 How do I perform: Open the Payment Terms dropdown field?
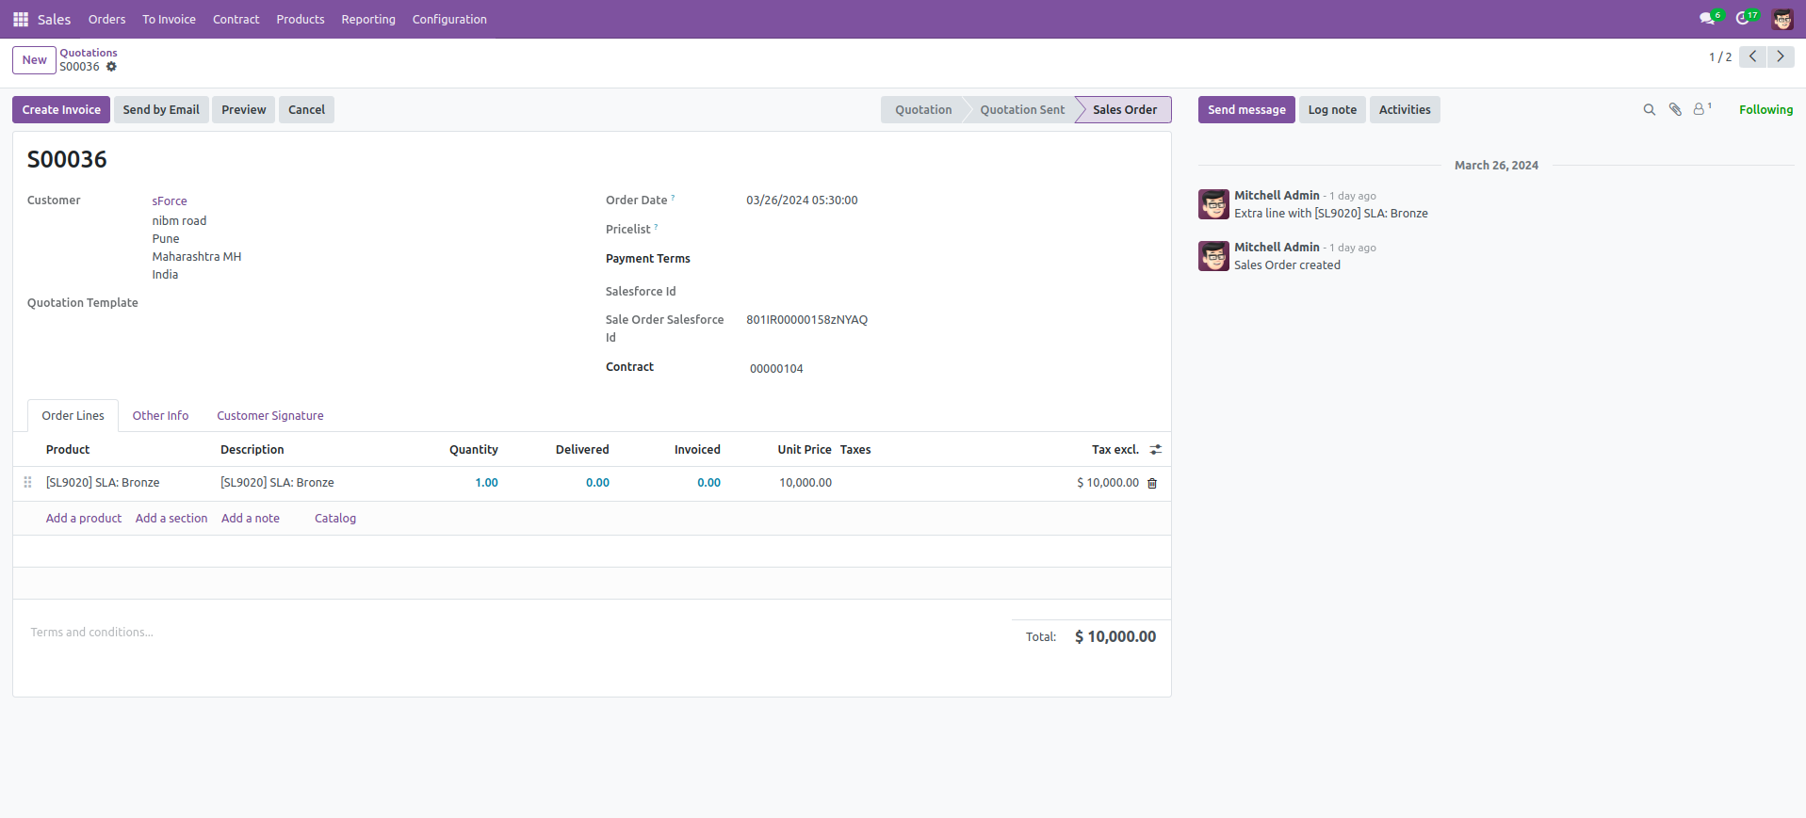coord(952,259)
